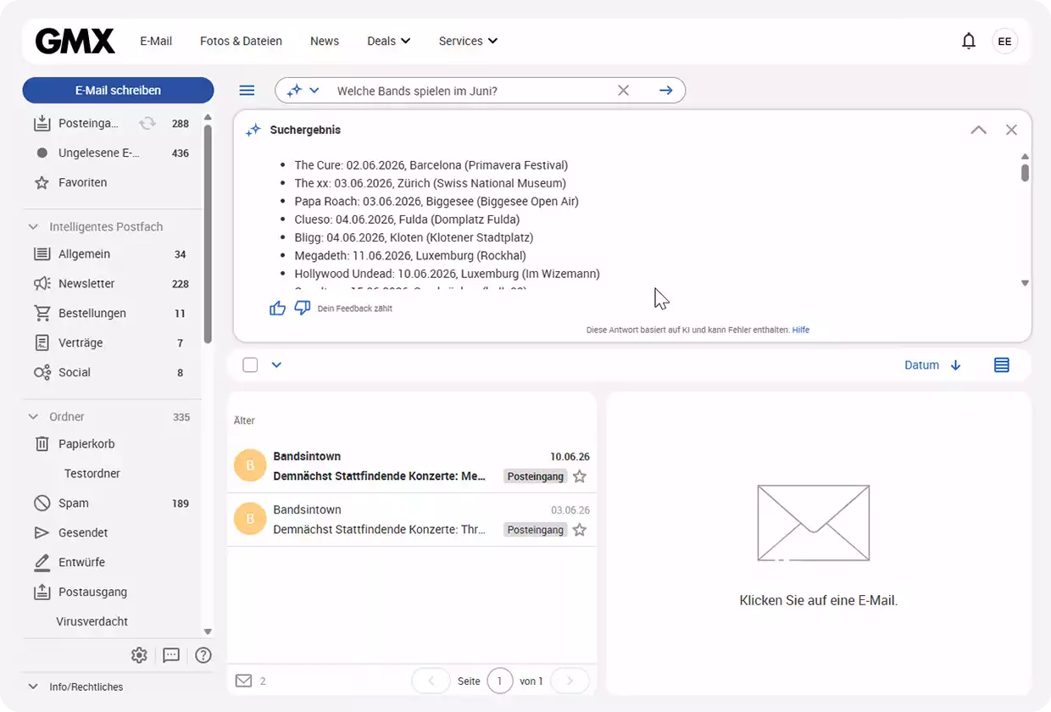Open the notifications bell
Viewport: 1051px width, 712px height.
[969, 41]
